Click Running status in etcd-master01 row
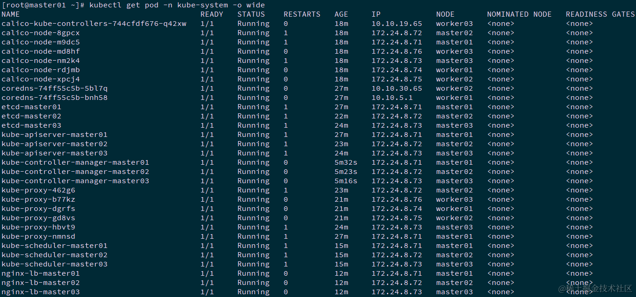The height and width of the screenshot is (297, 636). point(253,107)
